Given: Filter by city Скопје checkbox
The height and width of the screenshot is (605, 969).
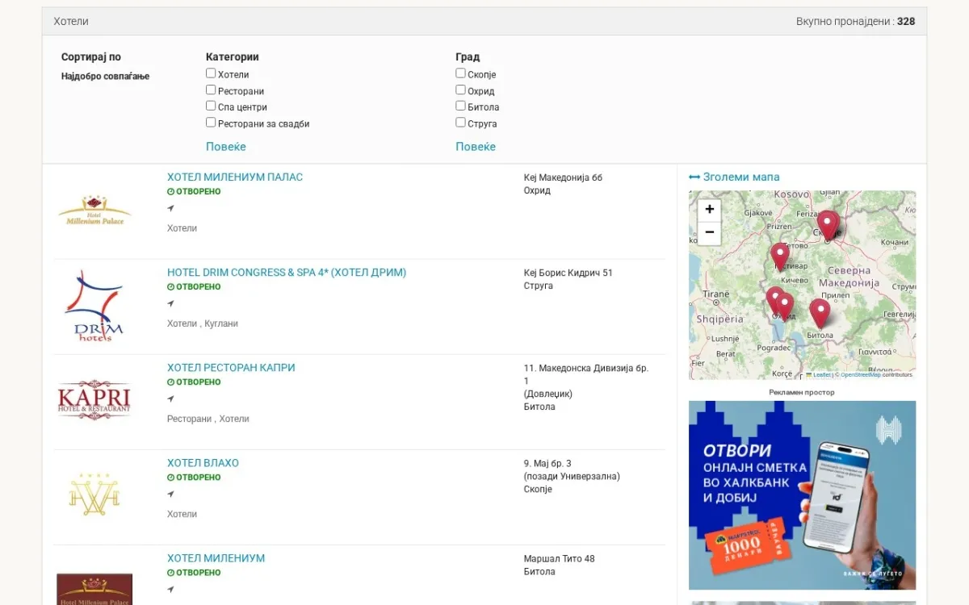Looking at the screenshot, I should tap(460, 73).
